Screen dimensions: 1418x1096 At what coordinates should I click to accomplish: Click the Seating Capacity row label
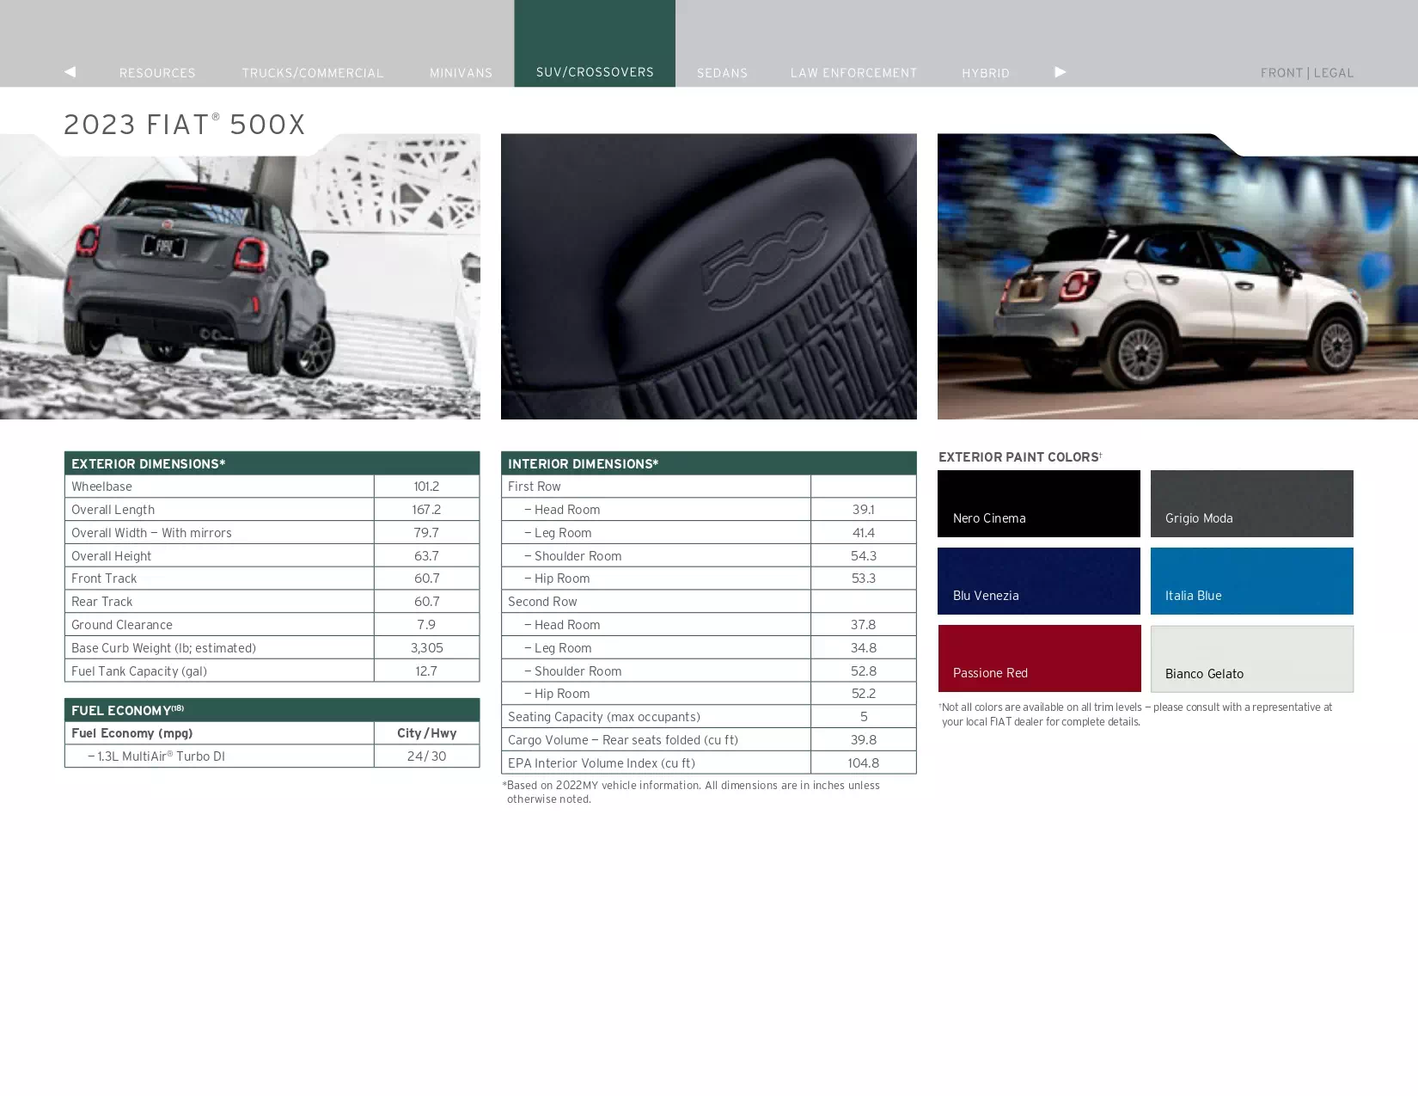point(604,717)
